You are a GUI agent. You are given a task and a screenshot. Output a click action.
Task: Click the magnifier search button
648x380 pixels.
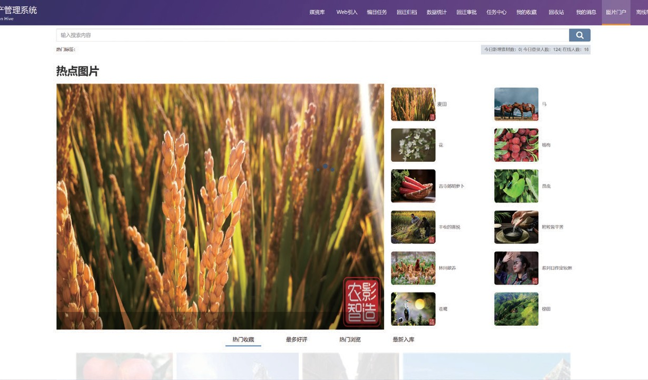pyautogui.click(x=579, y=35)
